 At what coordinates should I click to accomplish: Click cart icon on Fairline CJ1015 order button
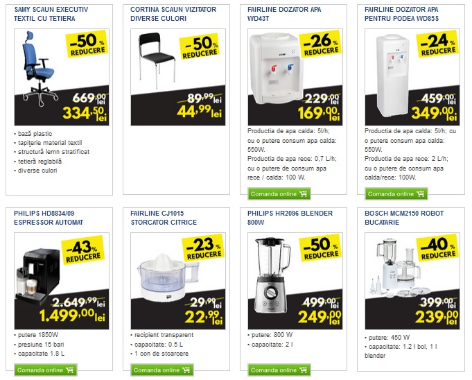186,370
